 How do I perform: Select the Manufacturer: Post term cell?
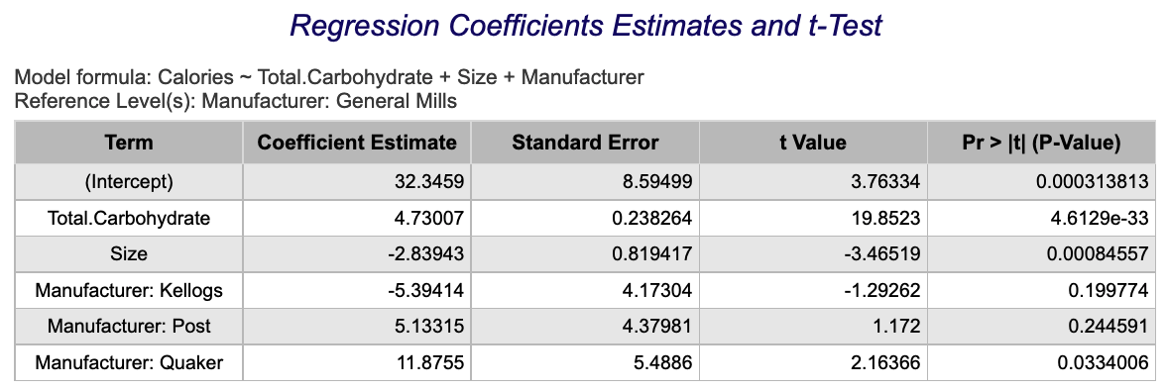[x=129, y=327]
